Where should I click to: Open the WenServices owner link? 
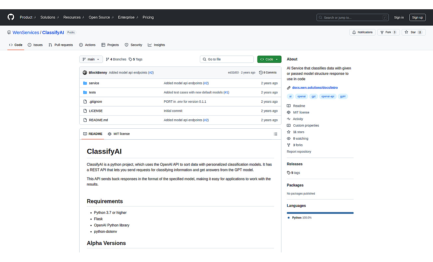26,33
